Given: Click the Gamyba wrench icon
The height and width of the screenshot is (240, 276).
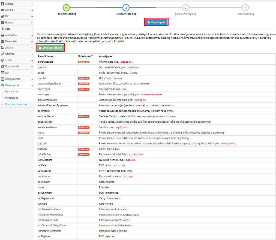Looking at the screenshot, I should pyautogui.click(x=2, y=54).
